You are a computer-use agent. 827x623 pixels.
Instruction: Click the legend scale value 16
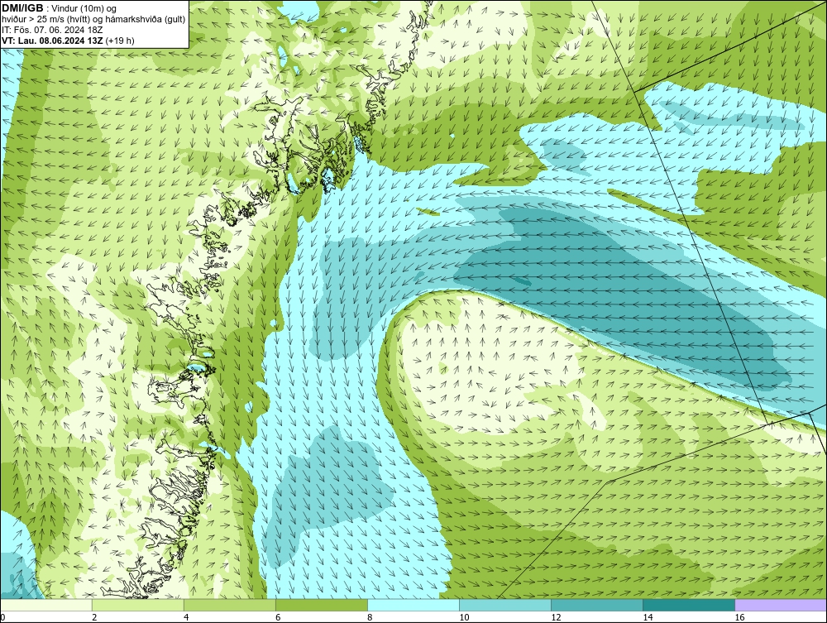coord(740,617)
